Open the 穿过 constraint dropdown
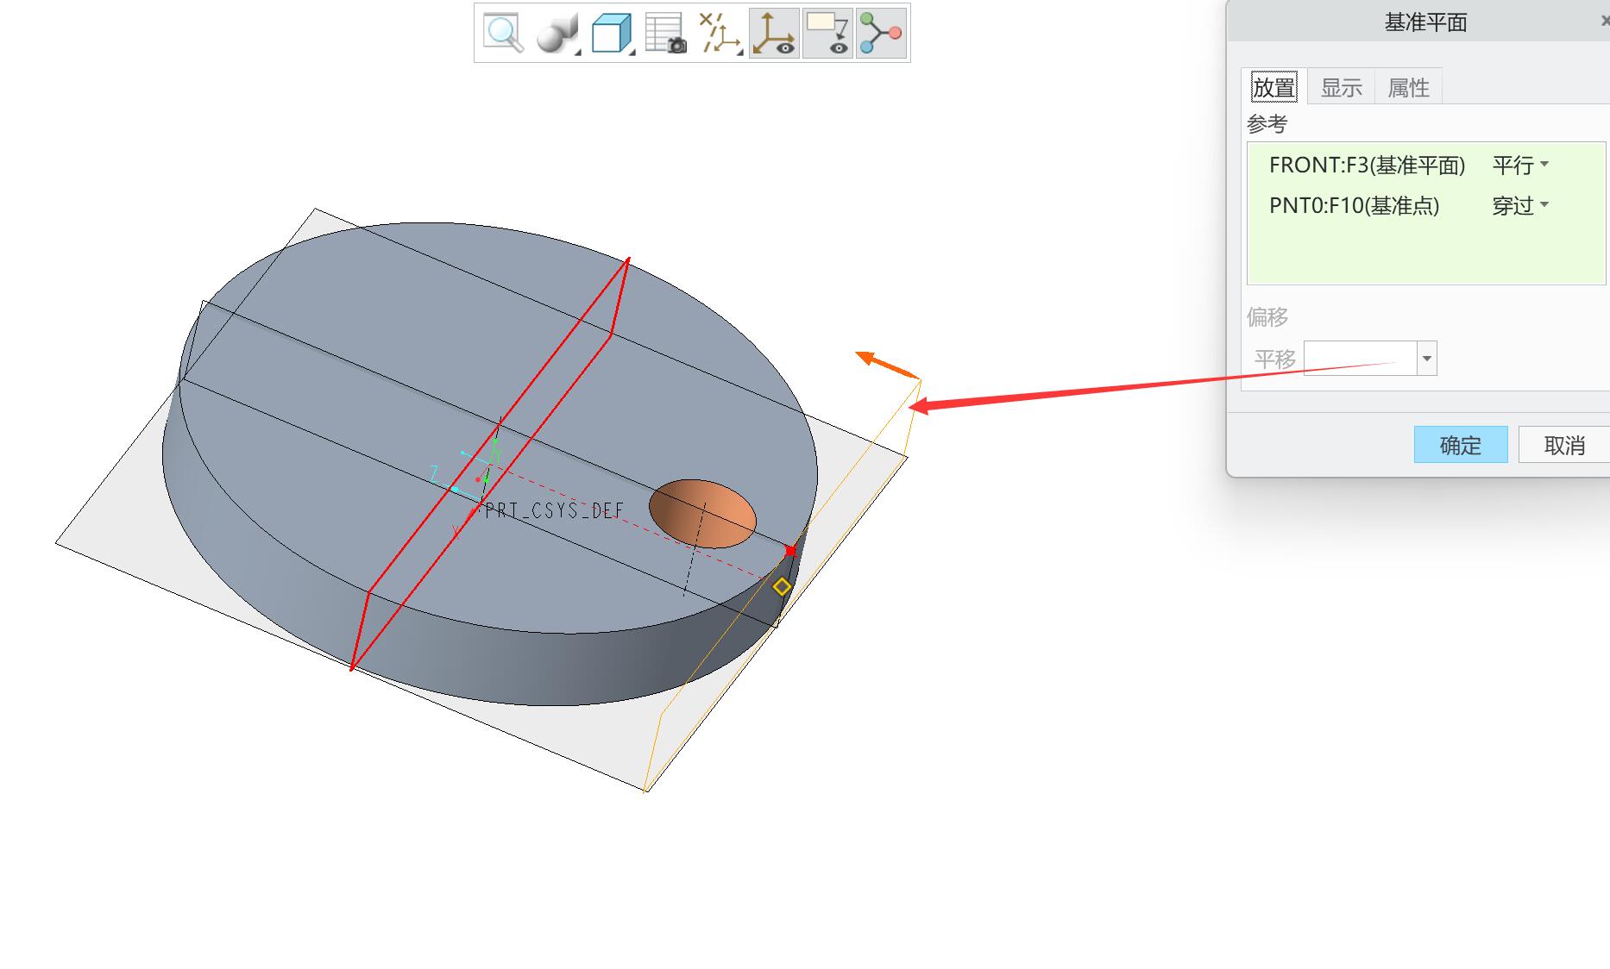Screen dimensions: 1610x969 (1520, 205)
